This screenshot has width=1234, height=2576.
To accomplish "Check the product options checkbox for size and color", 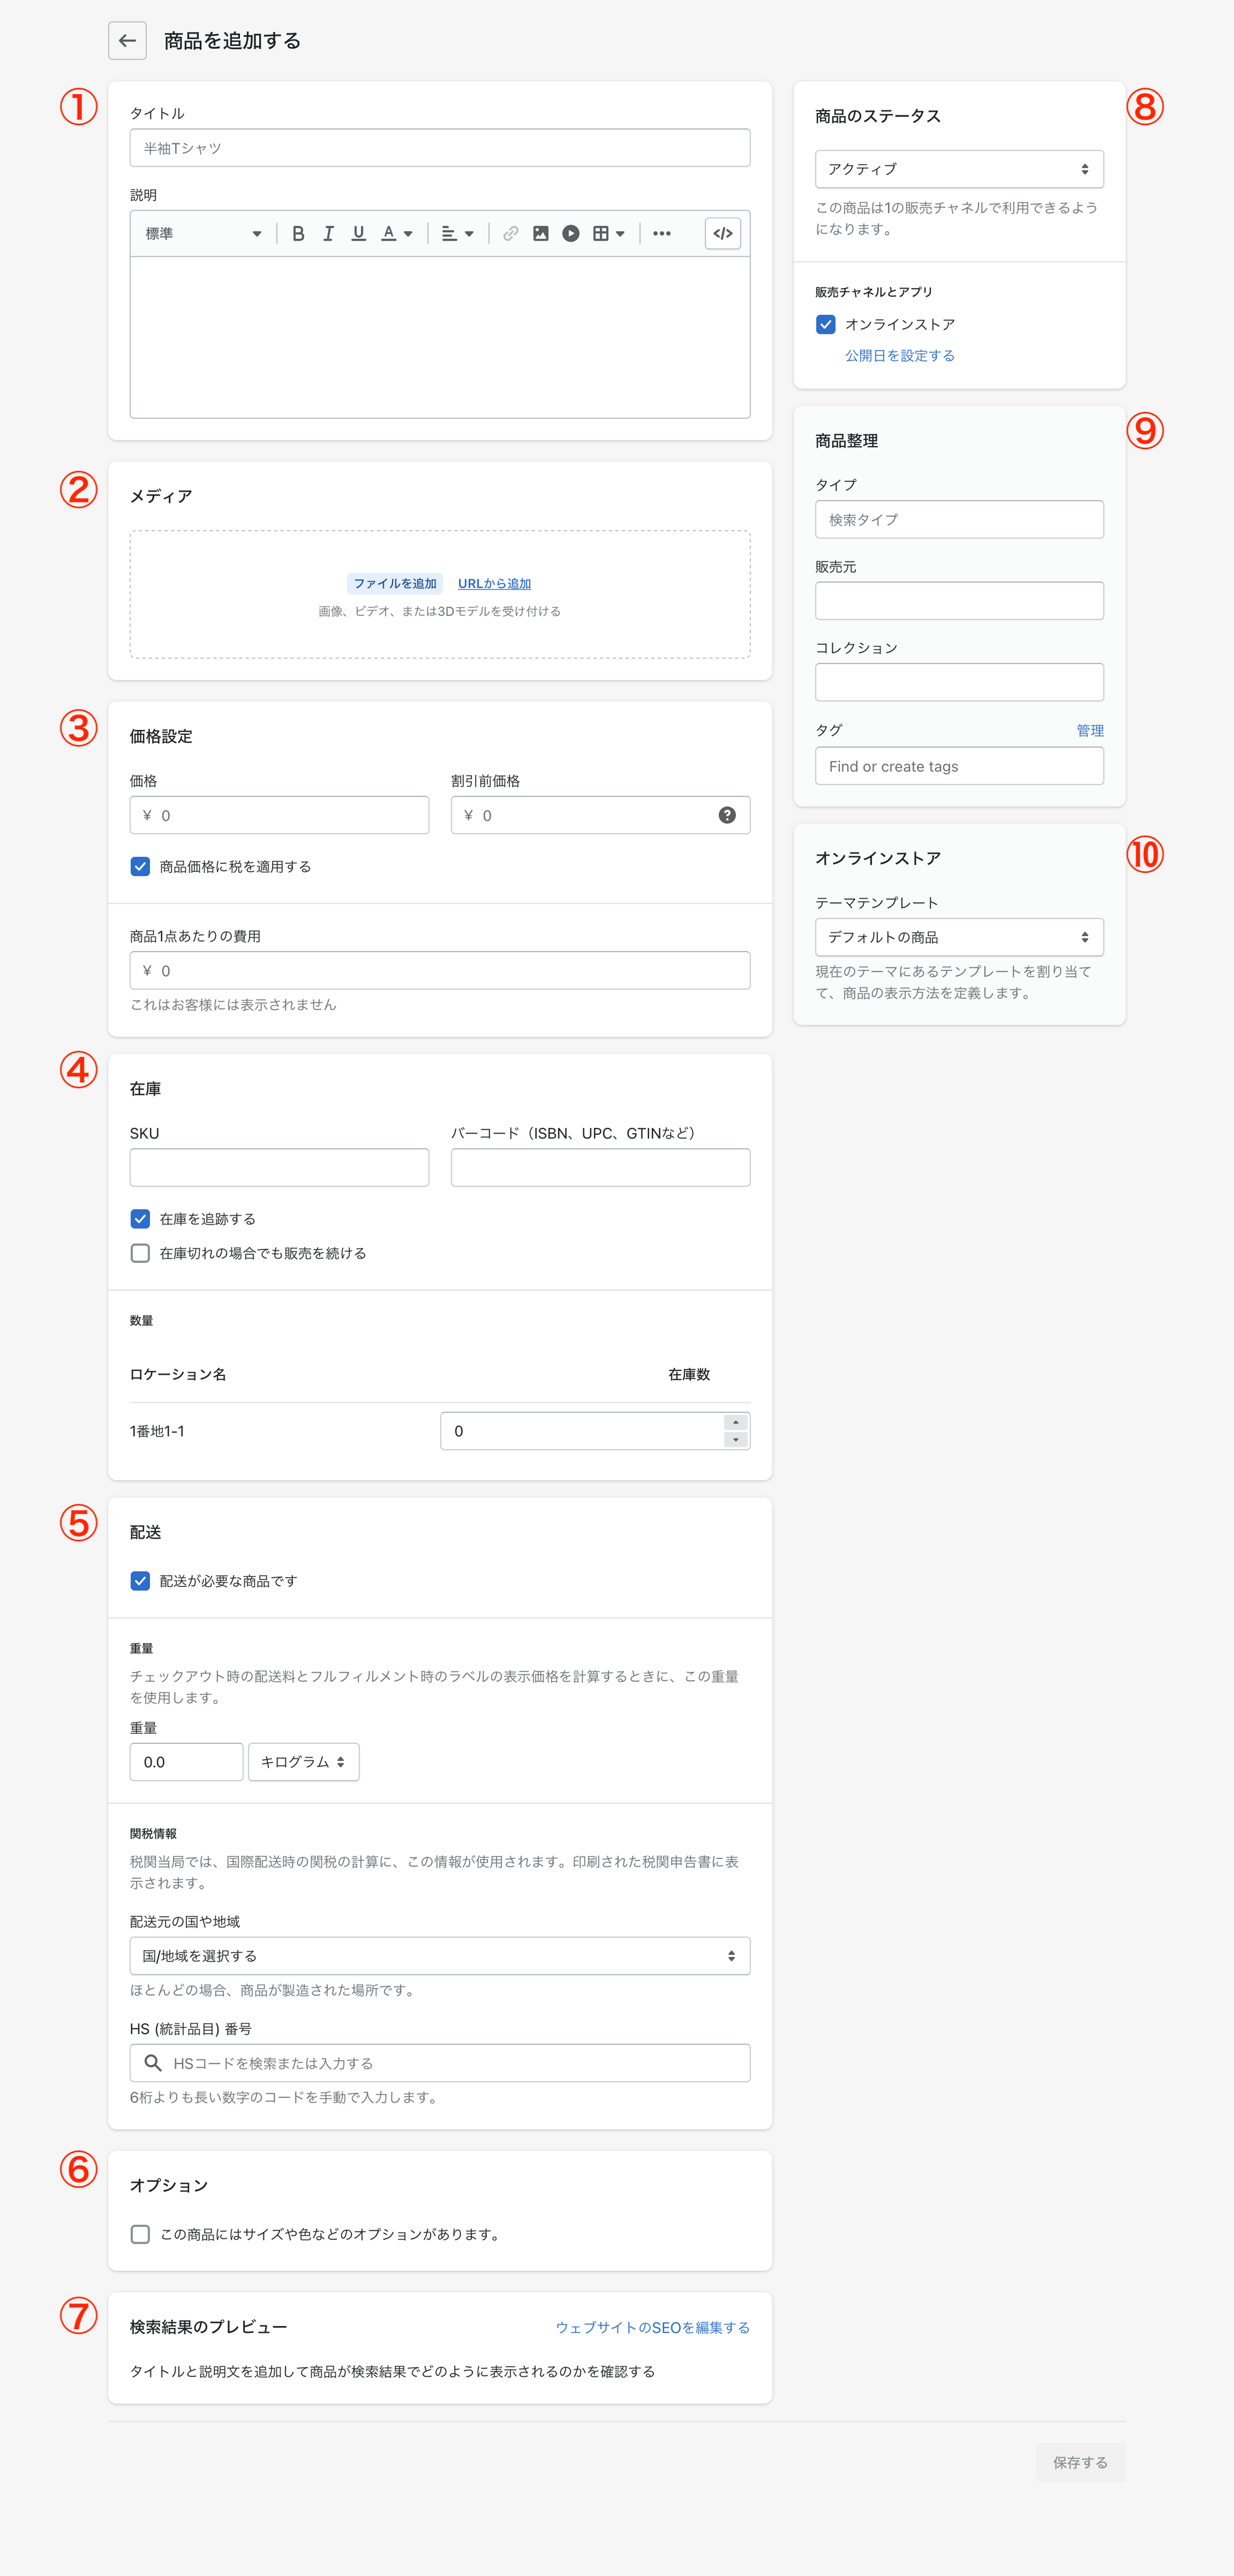I will tap(141, 2234).
